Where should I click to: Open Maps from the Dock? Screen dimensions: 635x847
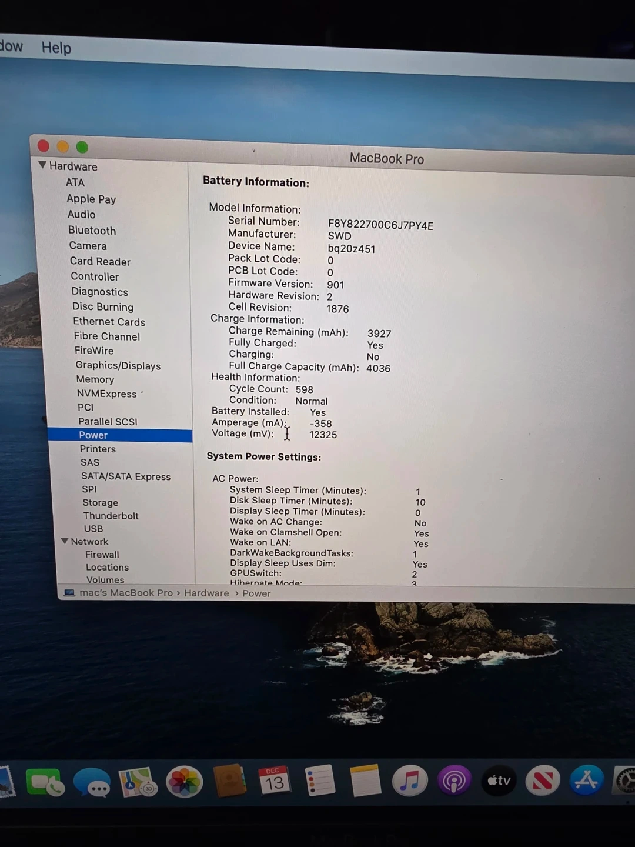[138, 783]
